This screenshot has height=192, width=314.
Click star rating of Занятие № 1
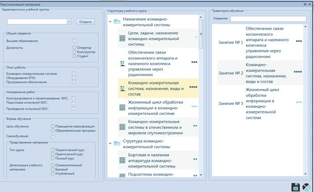pyautogui.click(x=299, y=41)
